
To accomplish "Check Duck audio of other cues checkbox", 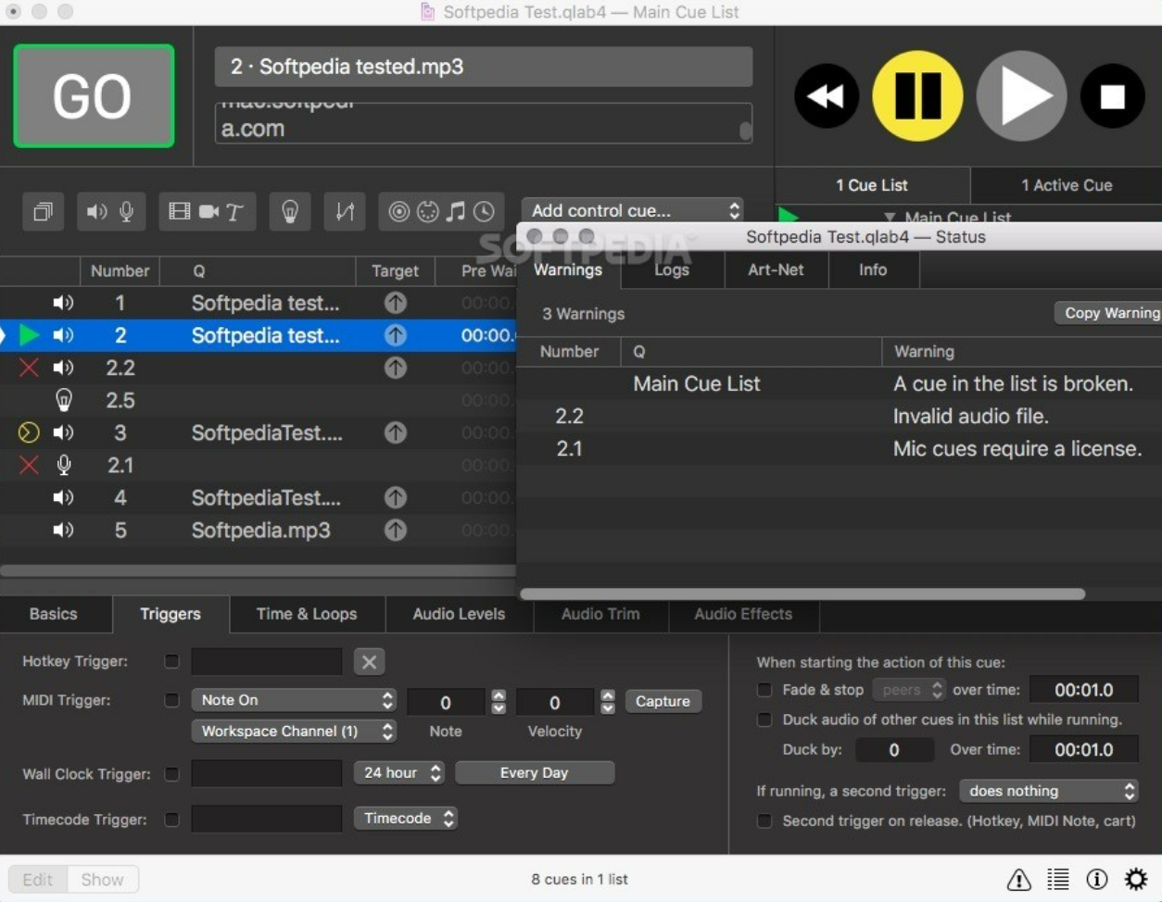I will pyautogui.click(x=764, y=720).
